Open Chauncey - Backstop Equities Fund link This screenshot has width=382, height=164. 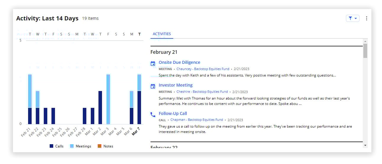click(203, 69)
